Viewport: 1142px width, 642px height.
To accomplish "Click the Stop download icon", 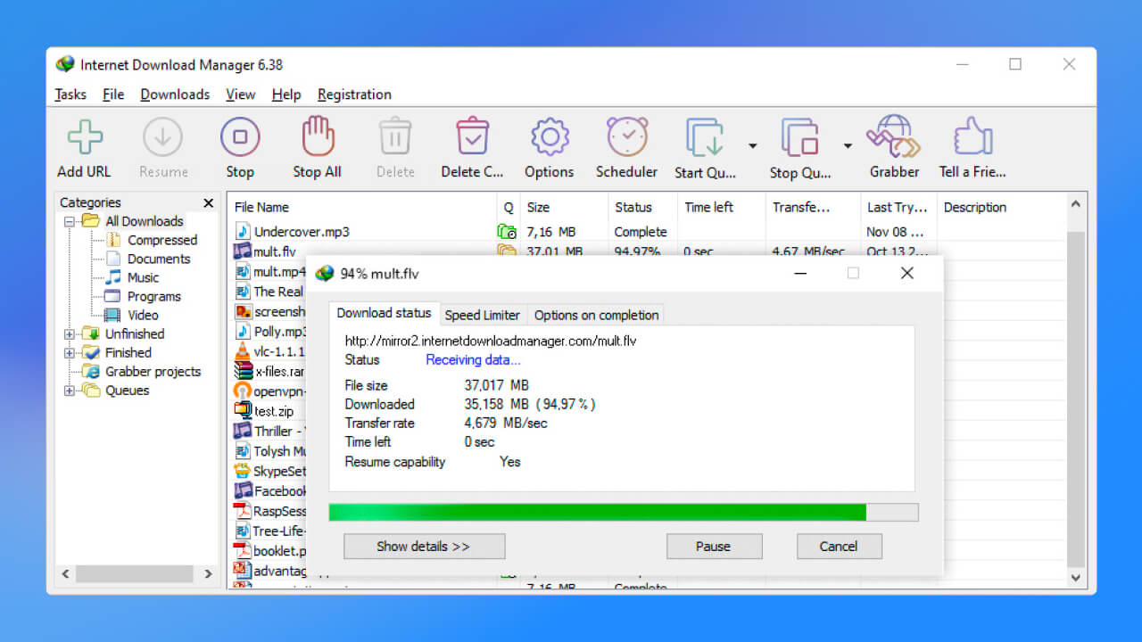I will 240,137.
